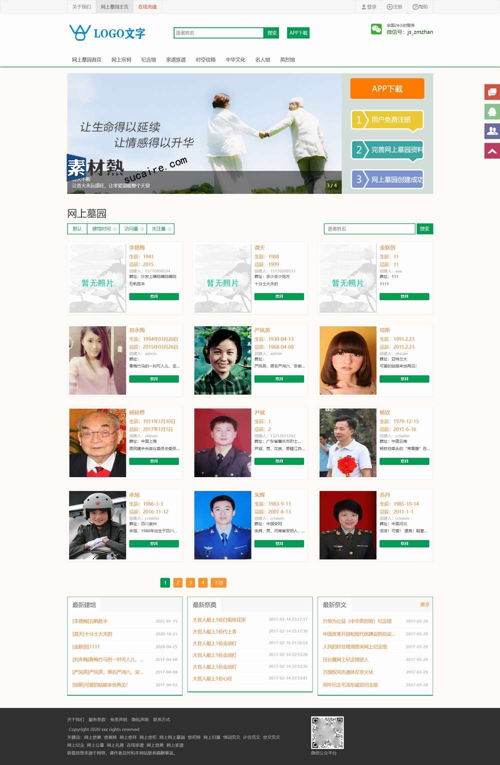Image resolution: width=500 pixels, height=765 pixels.
Task: Click the 逝者姓名 search field in header
Action: [218, 33]
